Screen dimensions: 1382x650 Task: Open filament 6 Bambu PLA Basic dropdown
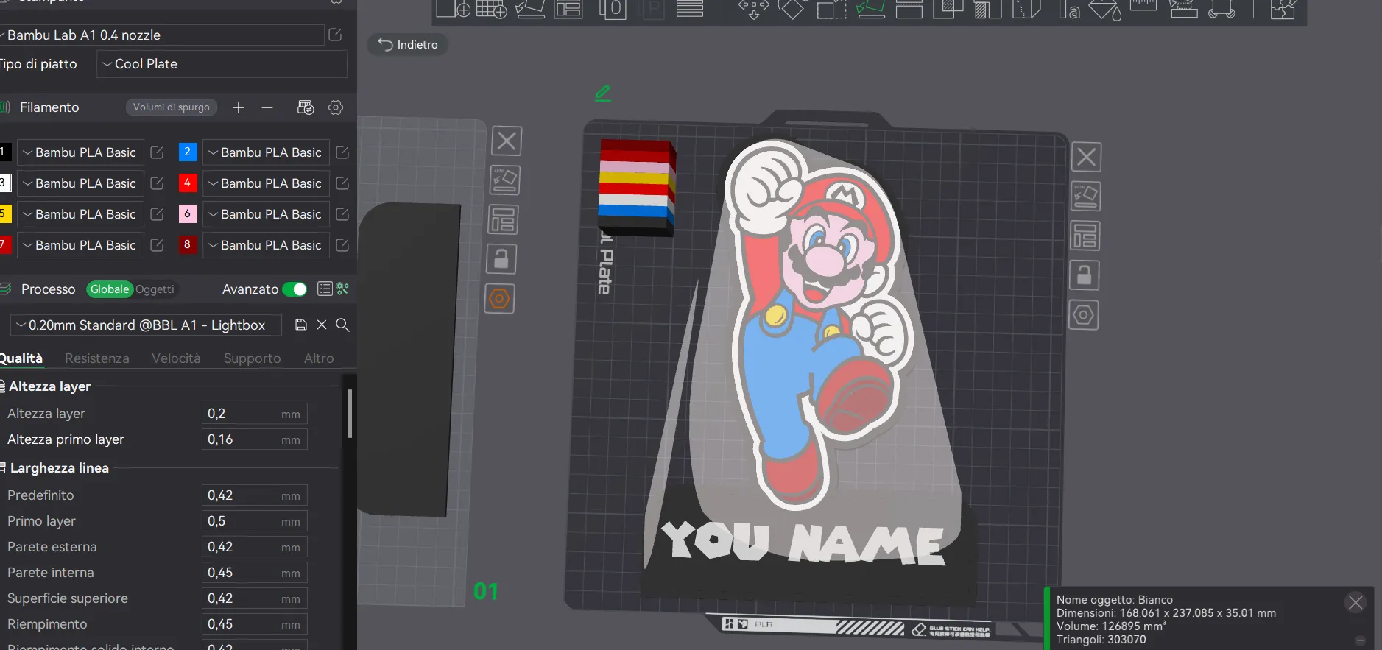click(266, 214)
